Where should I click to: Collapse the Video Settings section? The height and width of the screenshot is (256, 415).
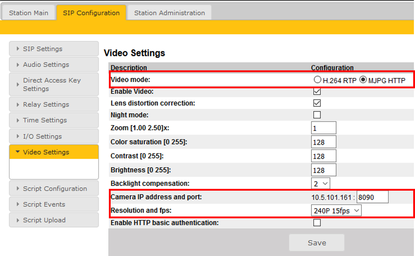(54, 152)
